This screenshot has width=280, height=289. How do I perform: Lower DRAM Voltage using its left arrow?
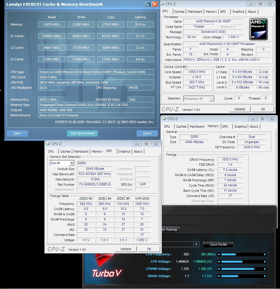click(x=218, y=276)
